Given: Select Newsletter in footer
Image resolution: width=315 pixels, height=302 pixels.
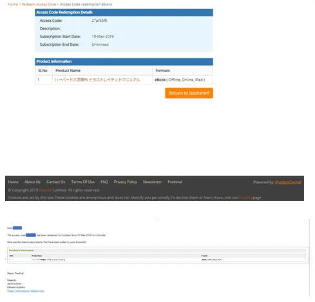Looking at the screenshot, I should 152,182.
